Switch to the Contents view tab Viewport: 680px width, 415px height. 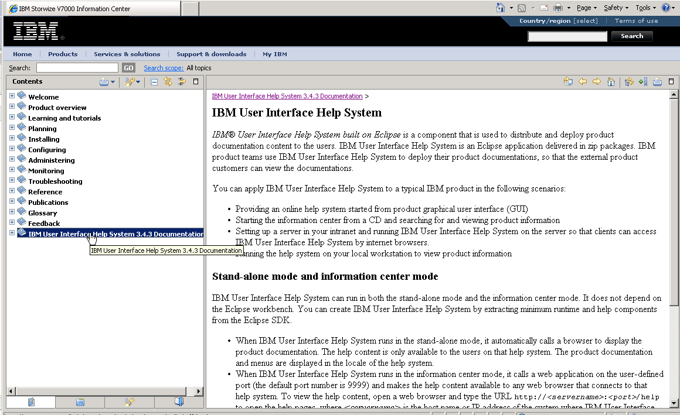[x=31, y=402]
